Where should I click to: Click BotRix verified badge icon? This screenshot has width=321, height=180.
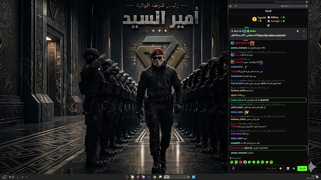[248, 31]
